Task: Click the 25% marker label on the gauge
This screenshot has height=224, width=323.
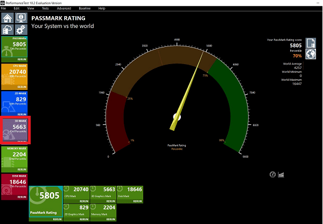Action: (130, 99)
